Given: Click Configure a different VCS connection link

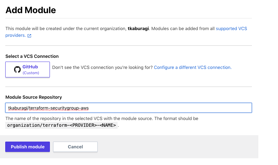Looking at the screenshot, I should pos(193,67).
